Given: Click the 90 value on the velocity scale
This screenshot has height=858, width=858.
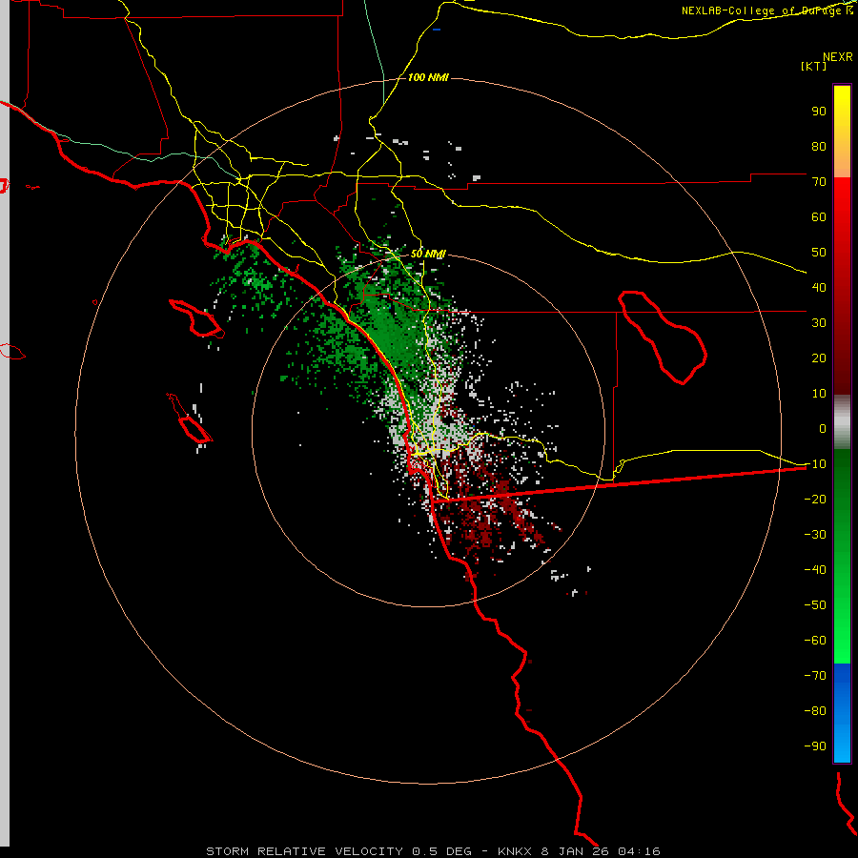Looking at the screenshot, I should point(819,112).
